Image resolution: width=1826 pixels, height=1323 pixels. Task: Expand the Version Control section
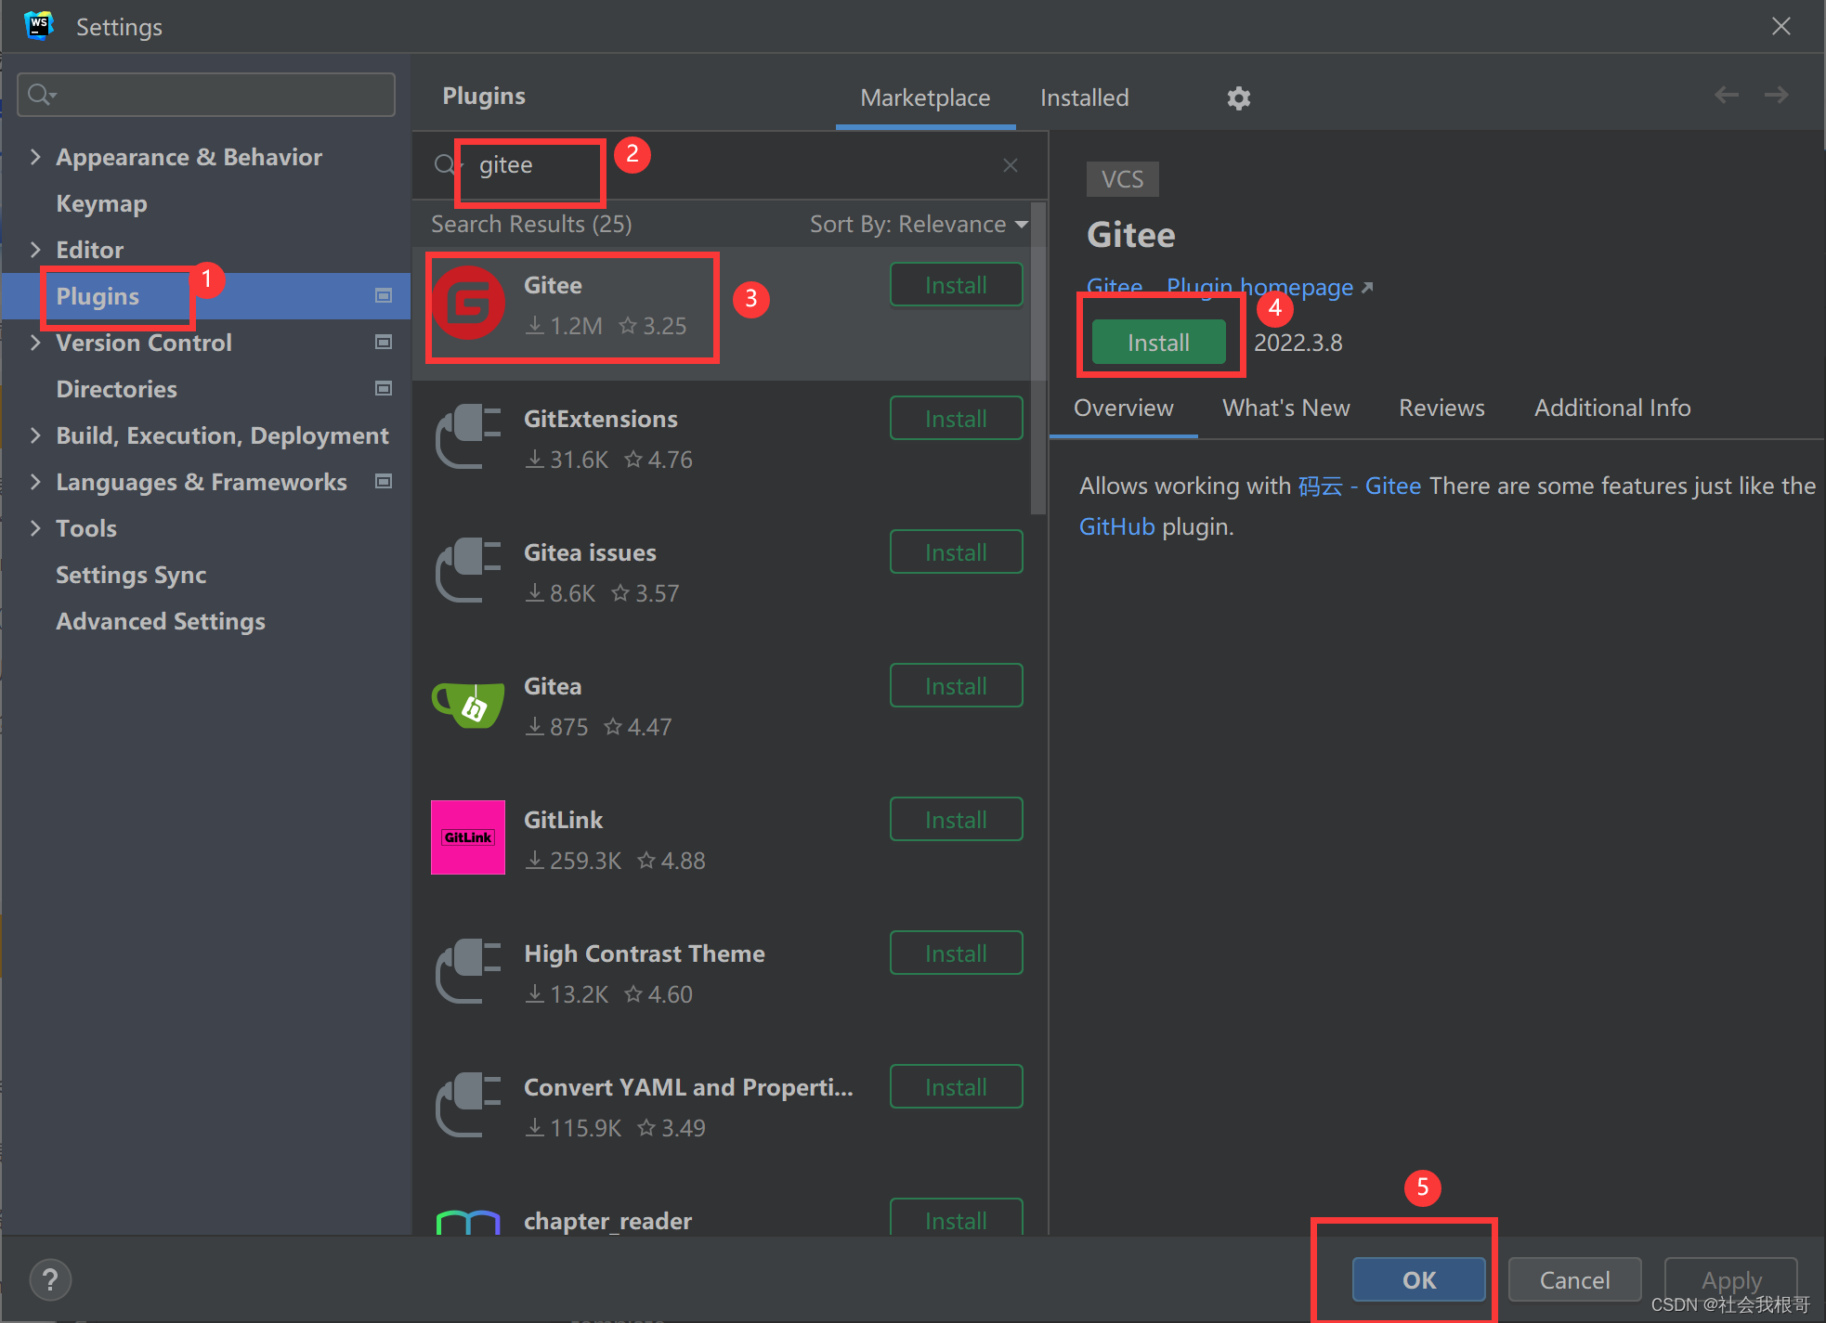click(35, 343)
